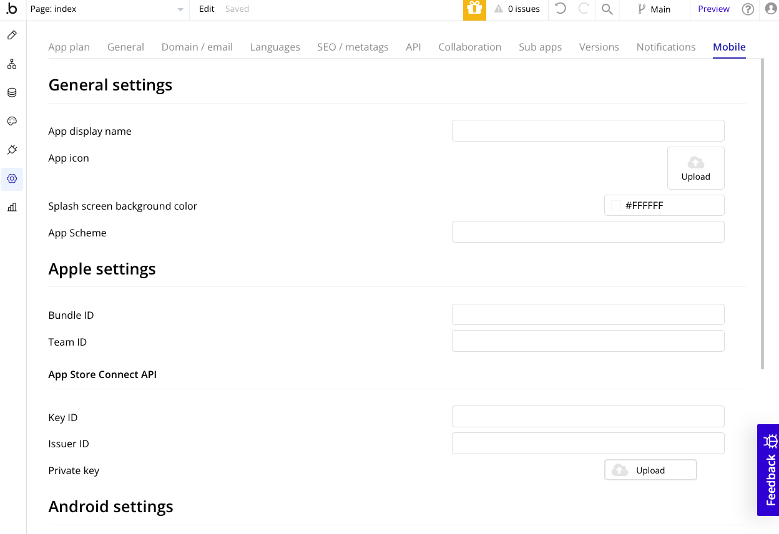This screenshot has height=534, width=779.
Task: Open the Data tab database icon
Action: [12, 92]
